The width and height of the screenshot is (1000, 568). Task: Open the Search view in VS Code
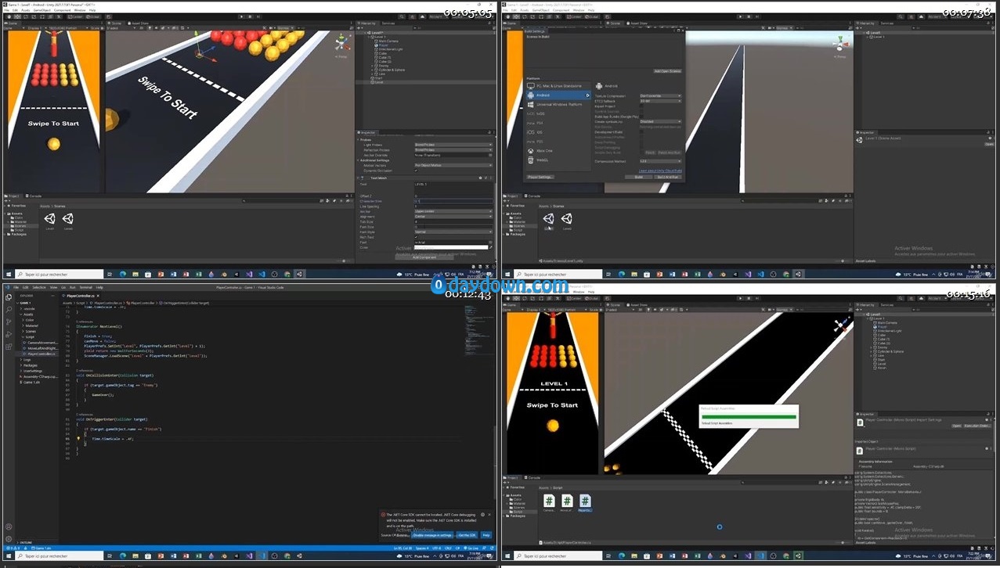coord(9,310)
